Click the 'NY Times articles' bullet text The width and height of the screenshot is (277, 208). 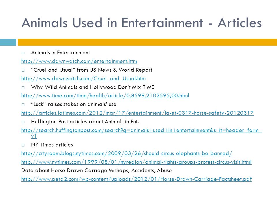[x=52, y=145]
